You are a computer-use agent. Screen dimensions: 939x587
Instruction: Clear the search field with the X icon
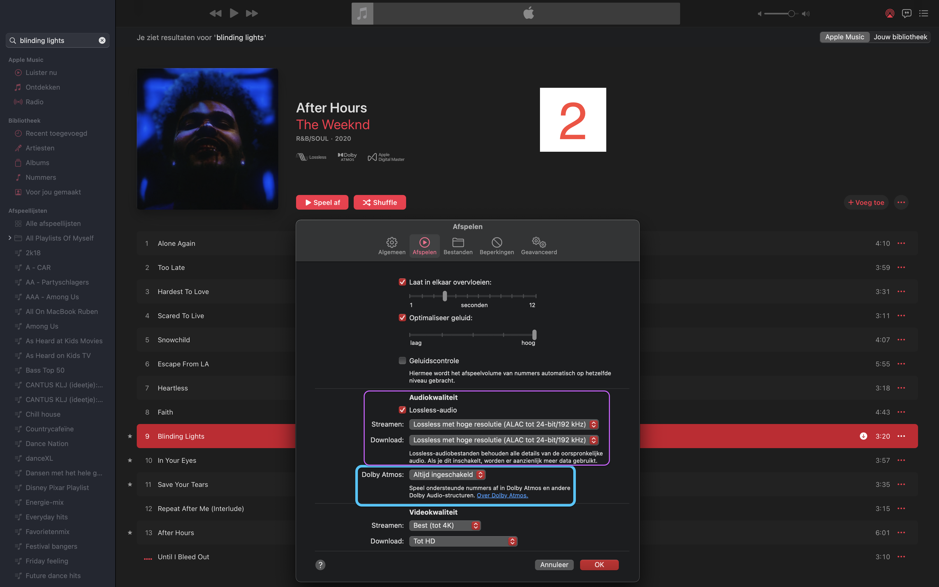[x=102, y=40]
